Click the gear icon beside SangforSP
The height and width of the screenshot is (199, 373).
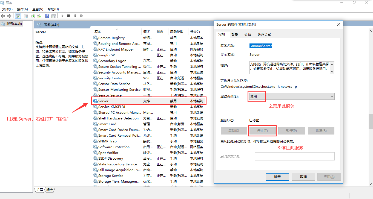coord(95,55)
